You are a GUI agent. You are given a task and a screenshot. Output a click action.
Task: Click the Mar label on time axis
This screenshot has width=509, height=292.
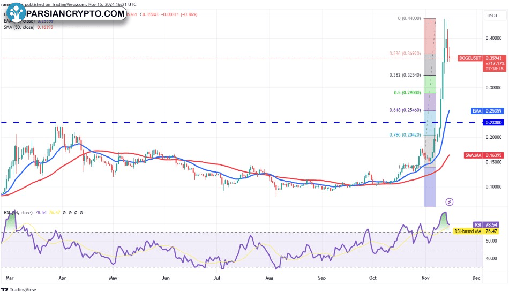[10, 278]
